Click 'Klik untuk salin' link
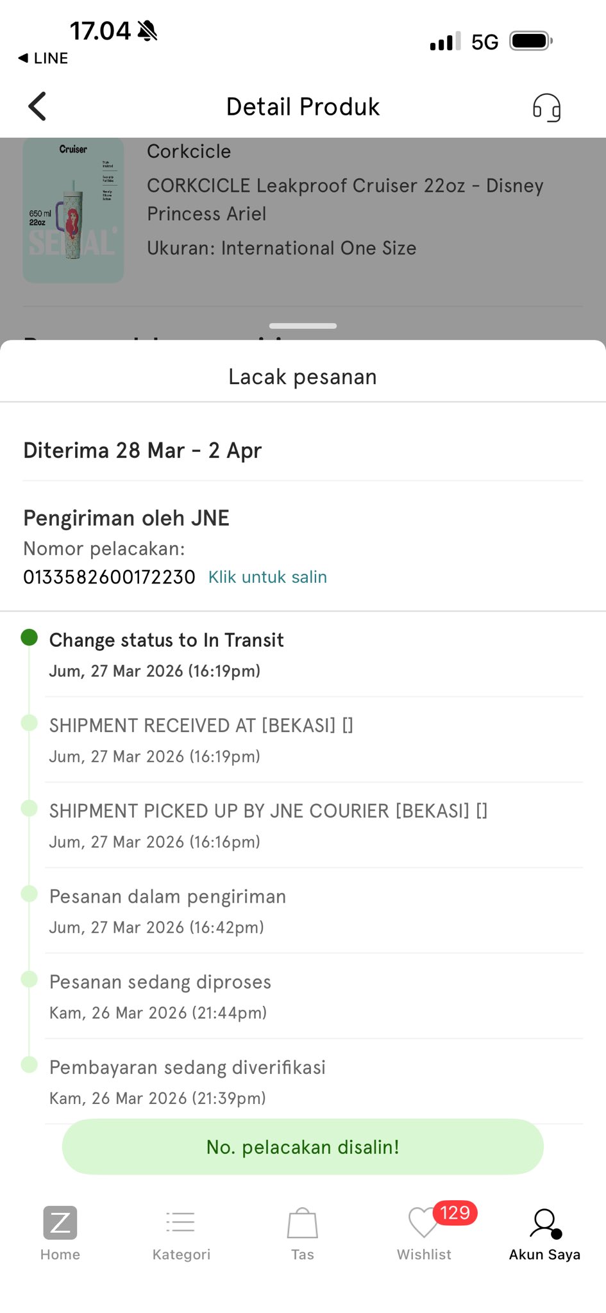The image size is (606, 1313). 267,577
